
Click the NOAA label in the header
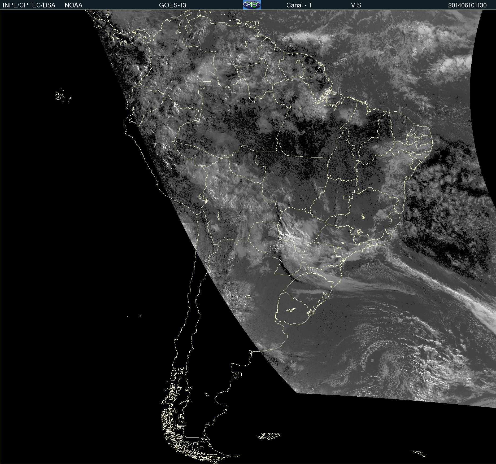pyautogui.click(x=73, y=5)
